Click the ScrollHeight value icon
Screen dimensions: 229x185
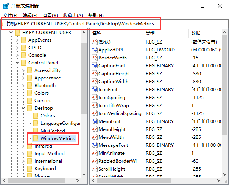pos(94,169)
